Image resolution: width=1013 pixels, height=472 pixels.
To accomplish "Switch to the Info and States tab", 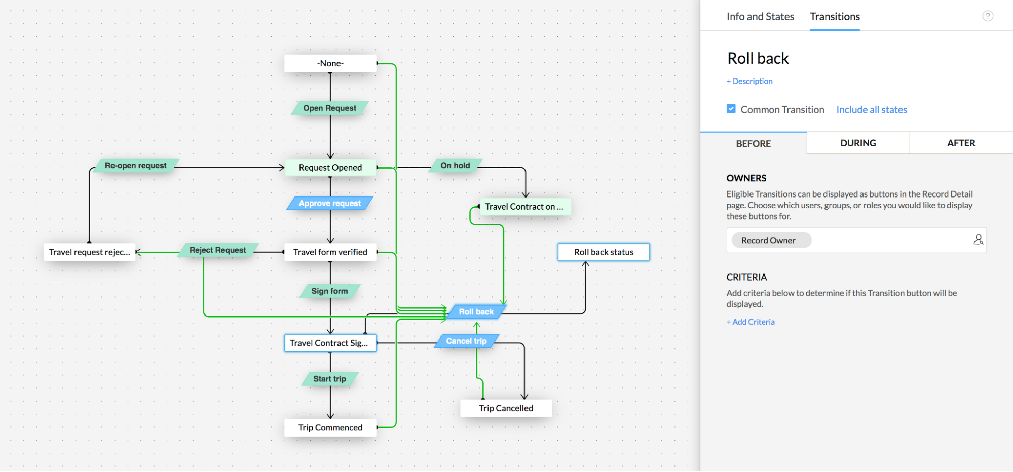I will [x=760, y=16].
